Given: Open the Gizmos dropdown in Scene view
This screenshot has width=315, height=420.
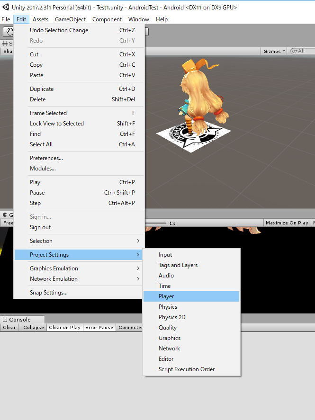Looking at the screenshot, I should coord(274,51).
